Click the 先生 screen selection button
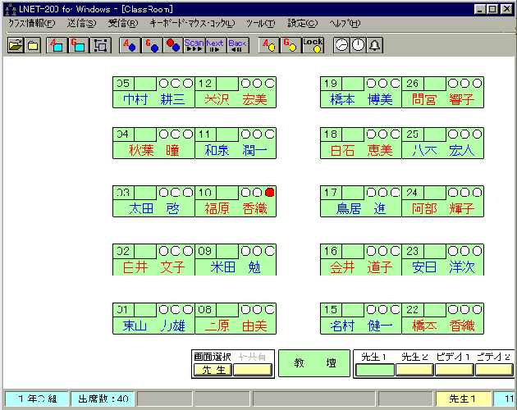 pos(212,370)
